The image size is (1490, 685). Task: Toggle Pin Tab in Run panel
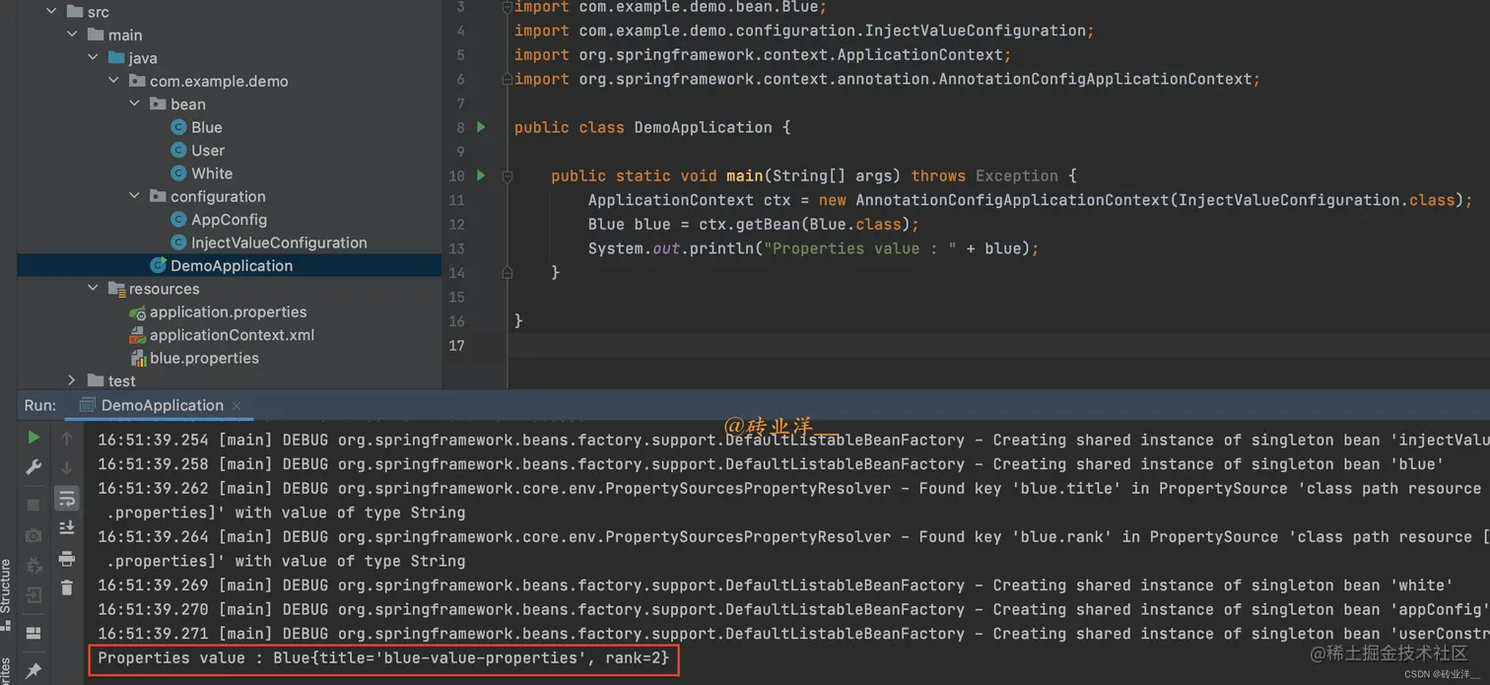(34, 670)
